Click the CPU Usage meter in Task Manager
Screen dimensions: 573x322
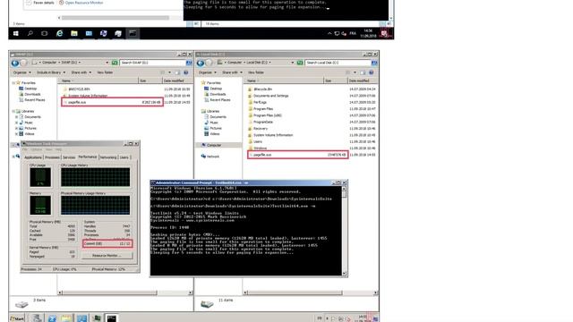(x=40, y=177)
